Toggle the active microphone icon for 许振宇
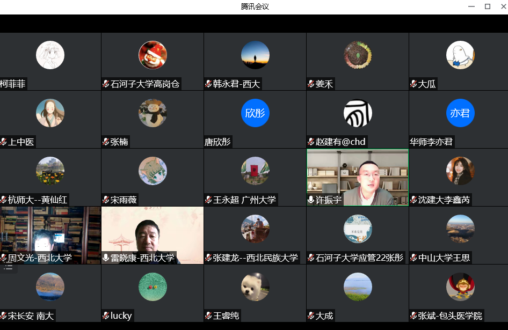Screen dimensions: 508x330 (x=311, y=200)
